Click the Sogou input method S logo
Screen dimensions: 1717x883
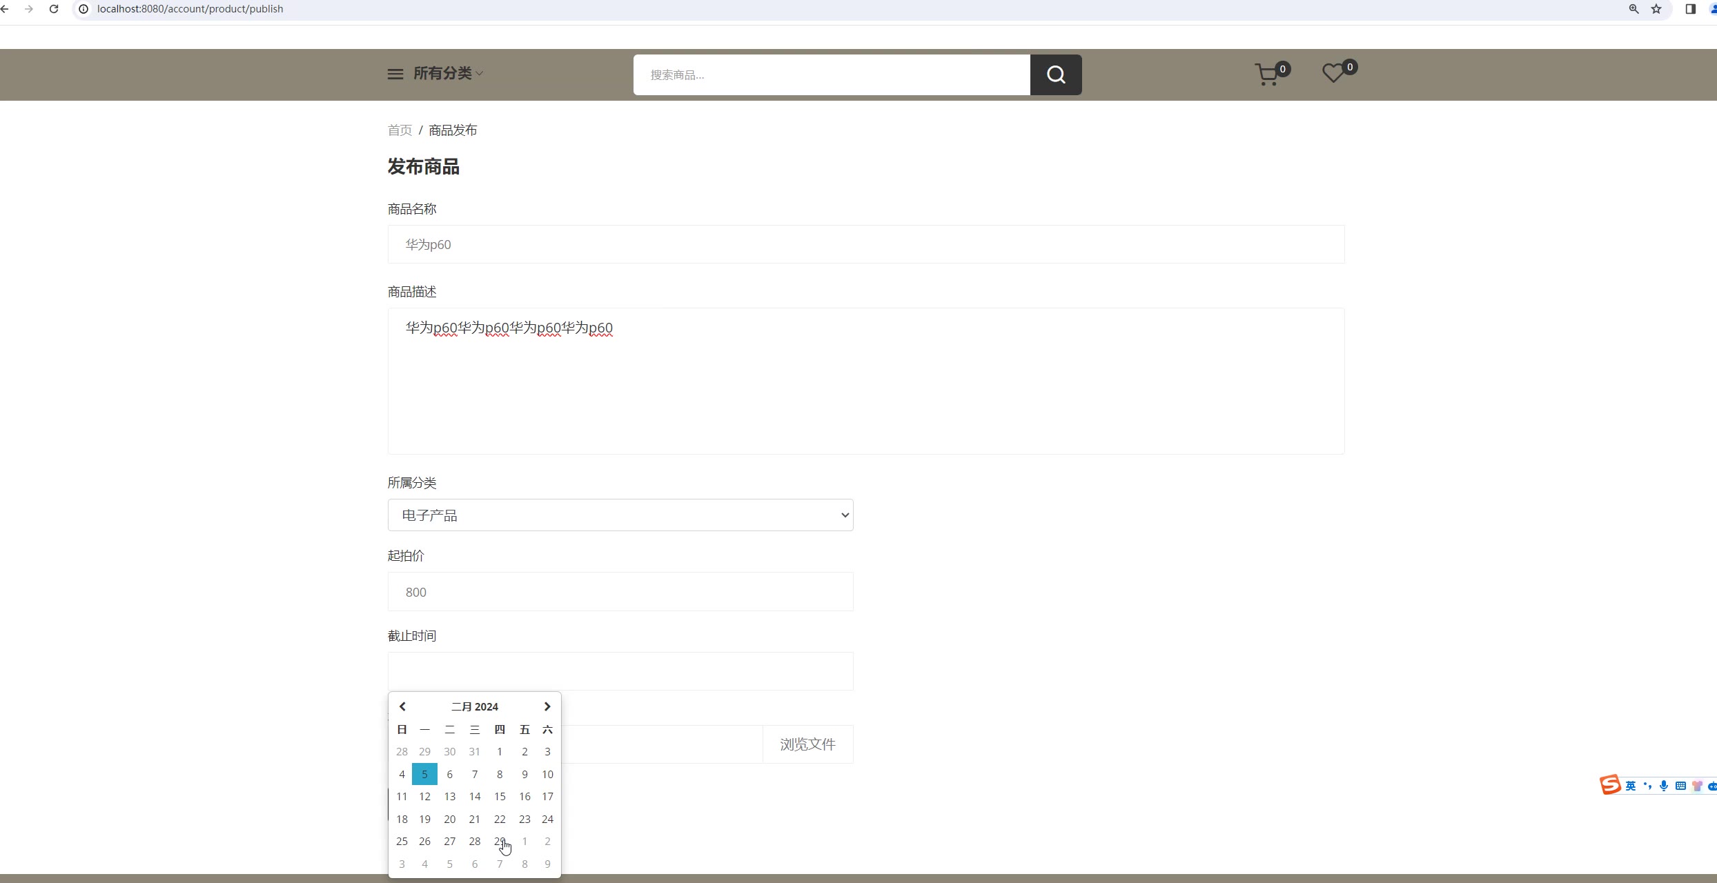[x=1610, y=785]
